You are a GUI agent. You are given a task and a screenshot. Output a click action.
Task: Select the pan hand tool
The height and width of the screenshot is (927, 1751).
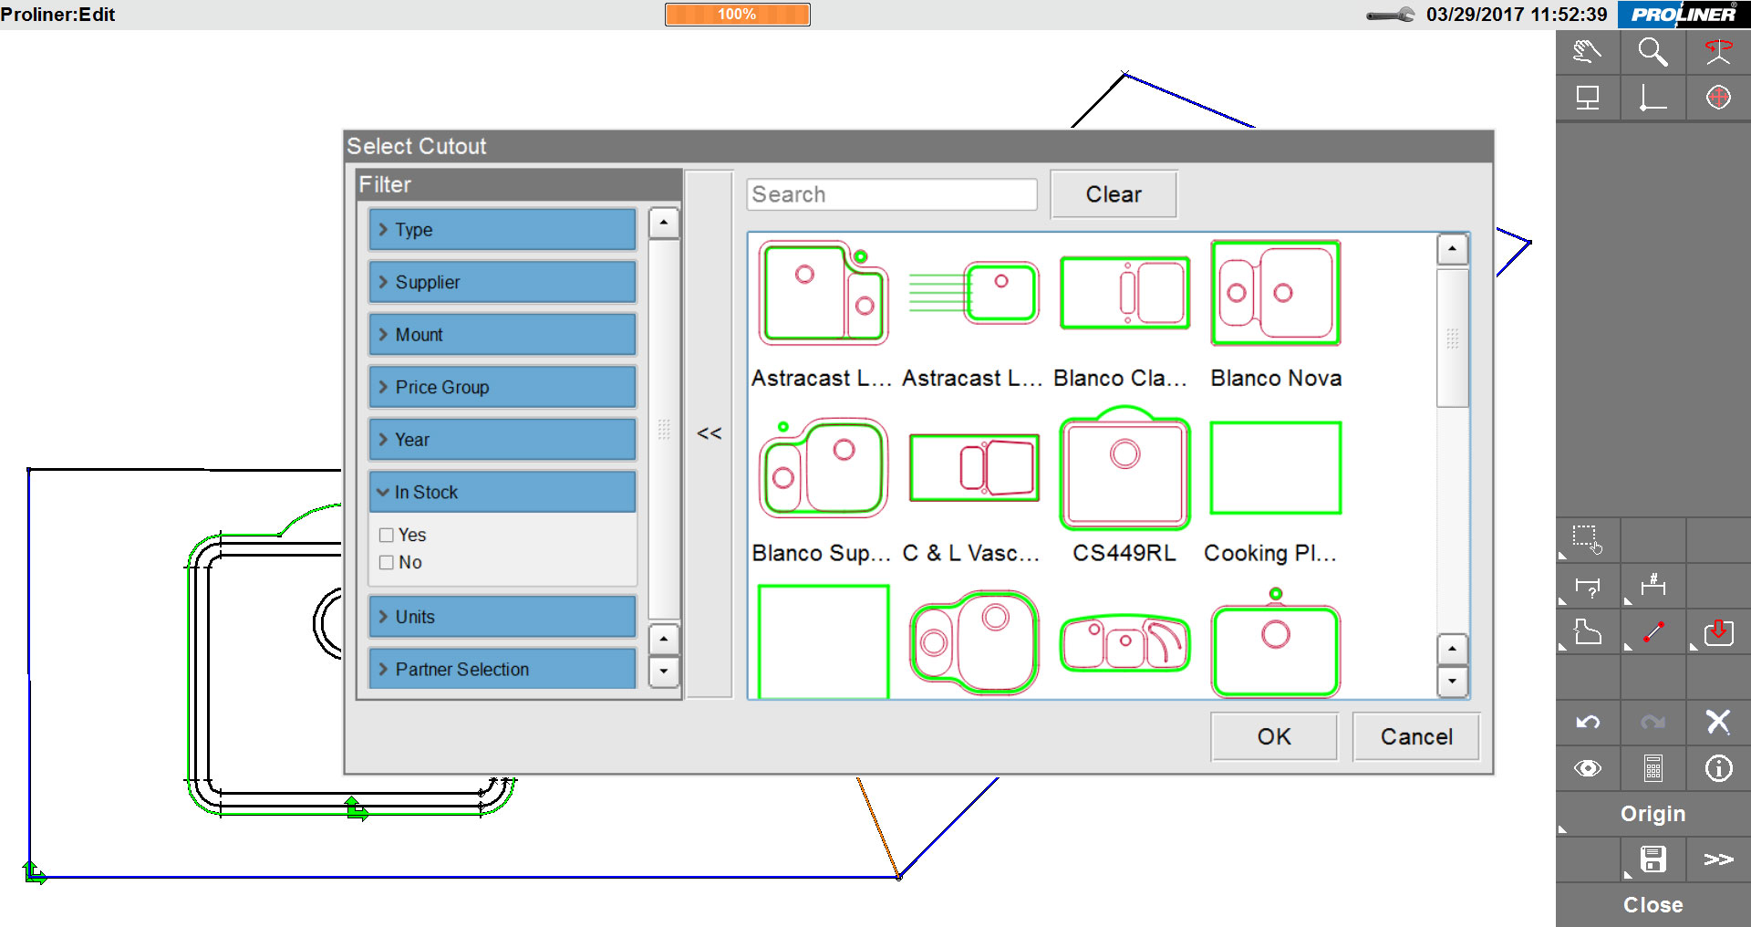point(1587,52)
